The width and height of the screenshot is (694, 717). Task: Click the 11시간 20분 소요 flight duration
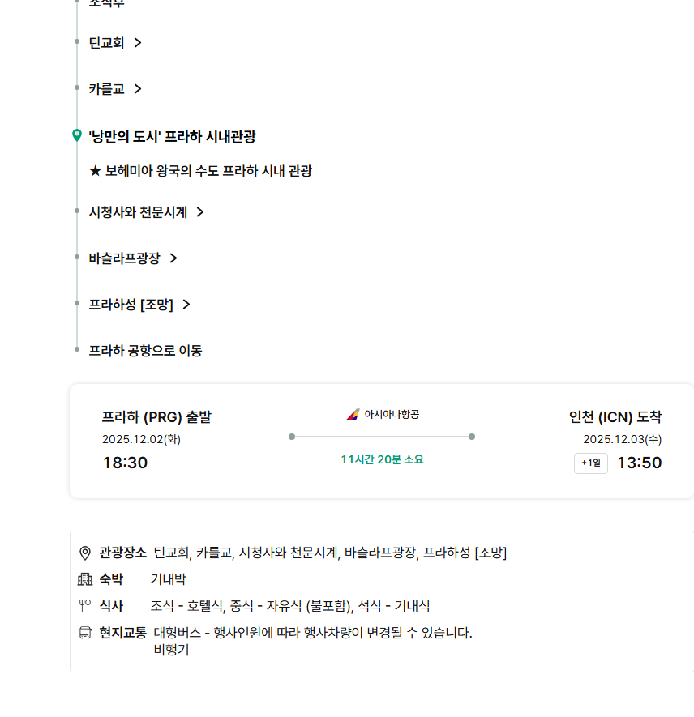382,459
